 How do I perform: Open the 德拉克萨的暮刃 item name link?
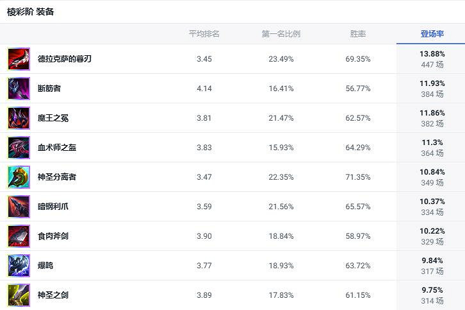click(x=65, y=59)
